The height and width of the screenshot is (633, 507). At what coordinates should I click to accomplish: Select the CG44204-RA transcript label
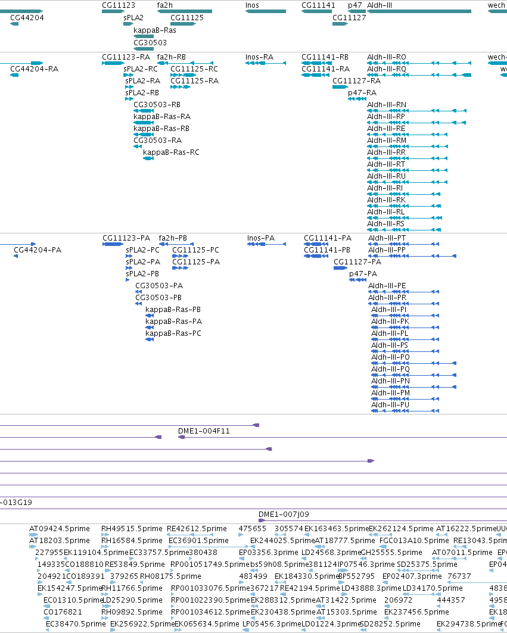tap(35, 68)
